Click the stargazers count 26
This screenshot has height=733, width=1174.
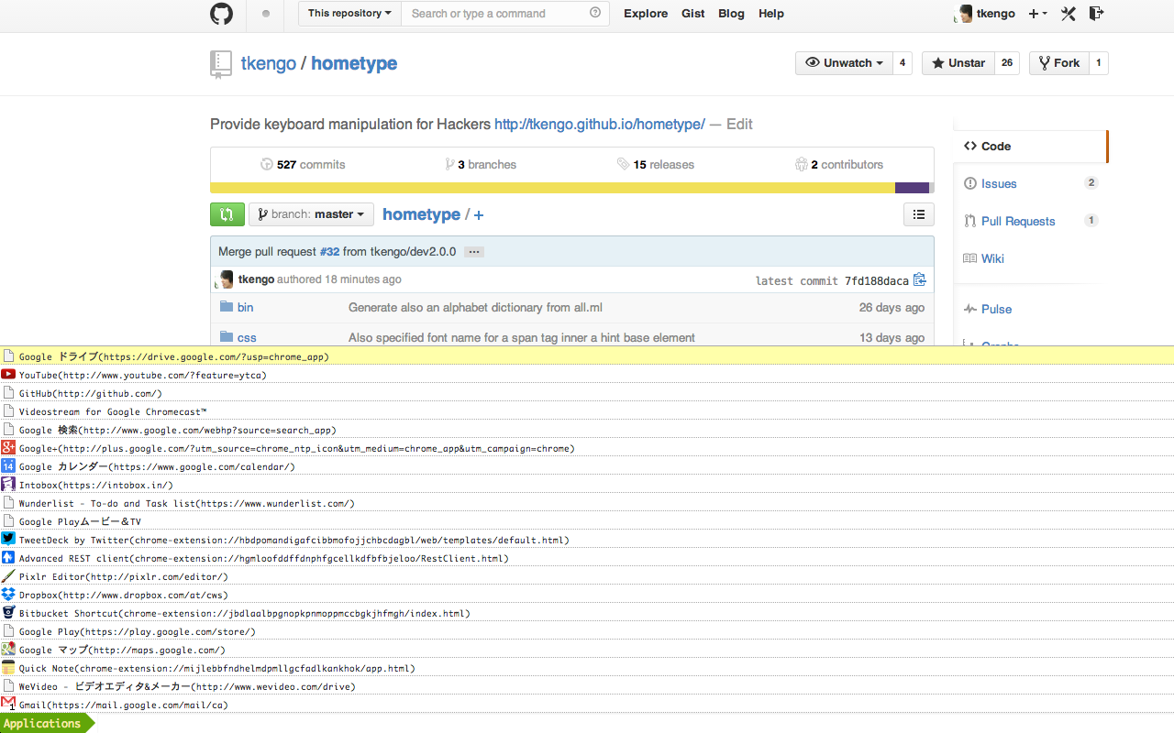1007,63
